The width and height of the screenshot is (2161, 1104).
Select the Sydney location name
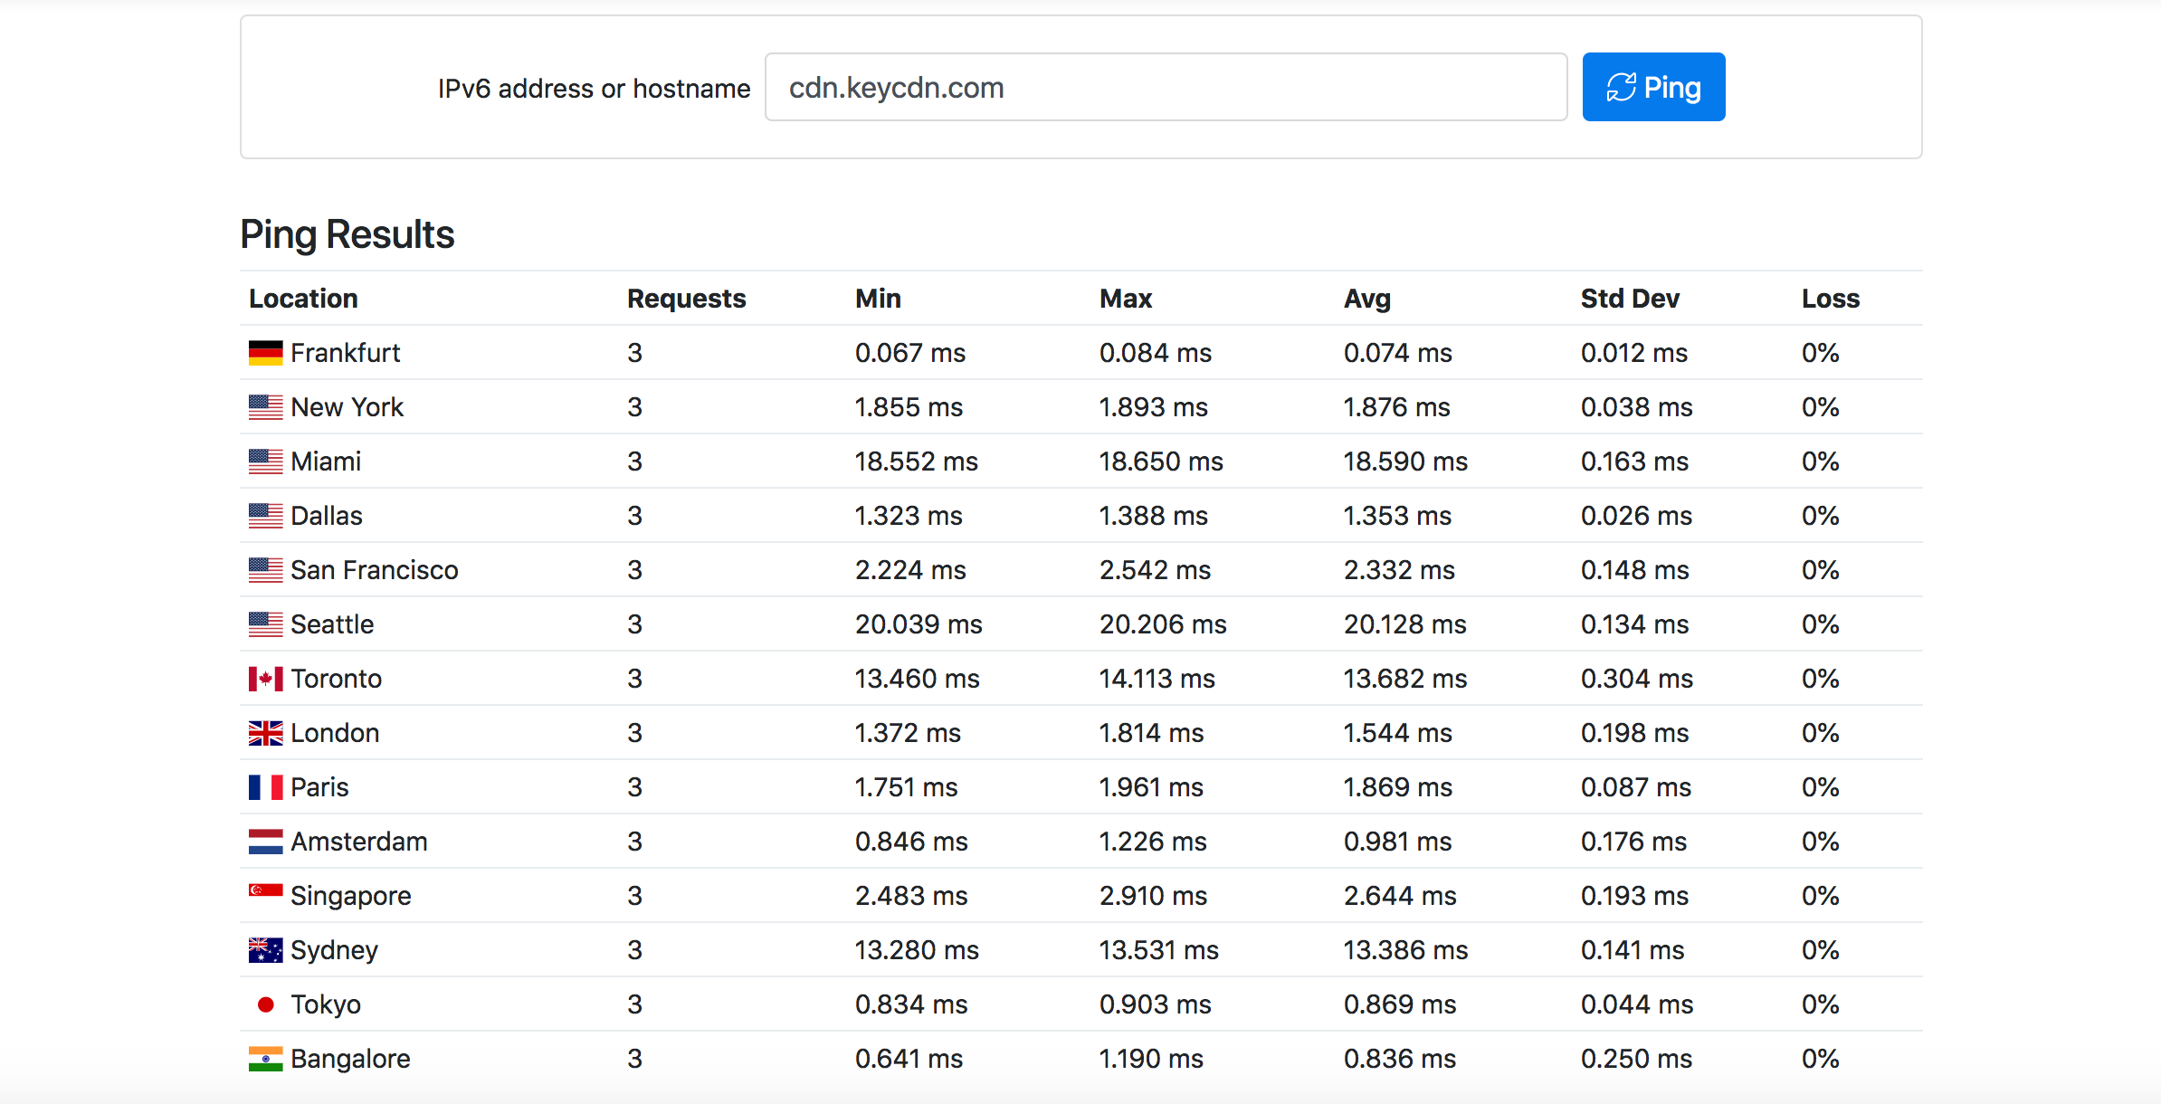pyautogui.click(x=335, y=950)
